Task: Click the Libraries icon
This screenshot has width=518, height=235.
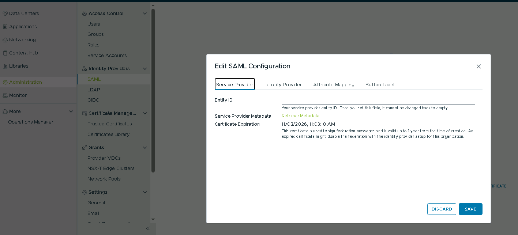Action: tap(5, 66)
